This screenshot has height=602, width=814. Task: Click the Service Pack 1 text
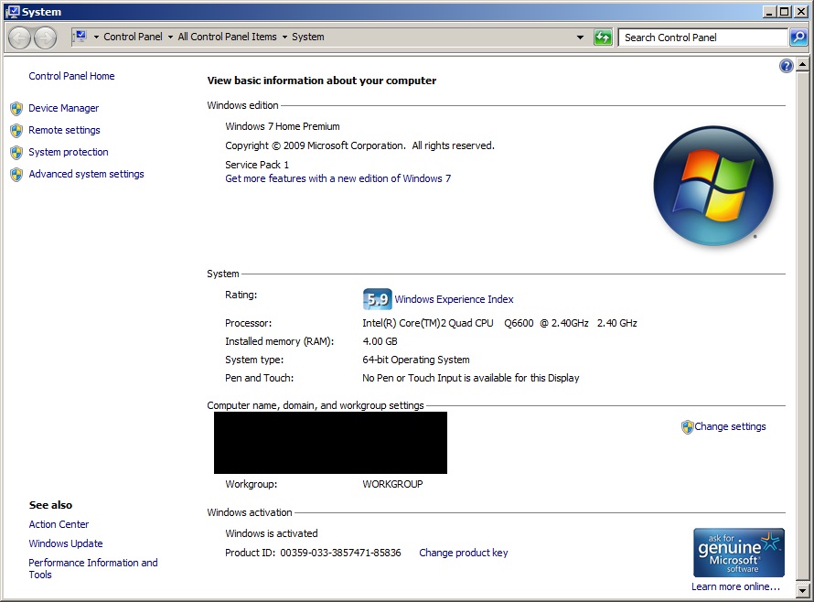(x=257, y=165)
